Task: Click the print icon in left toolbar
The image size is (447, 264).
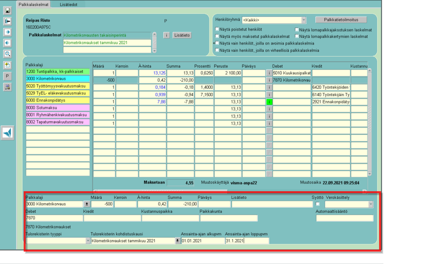Action: pos(8,87)
